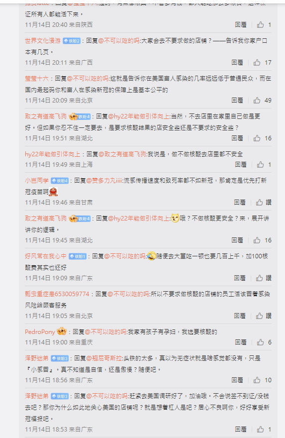Screen dimensions: 285x438
Task: Open PedroPony's profile page
Action: (x=40, y=332)
